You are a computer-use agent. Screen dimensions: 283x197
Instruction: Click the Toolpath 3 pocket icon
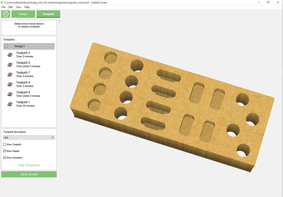point(10,64)
